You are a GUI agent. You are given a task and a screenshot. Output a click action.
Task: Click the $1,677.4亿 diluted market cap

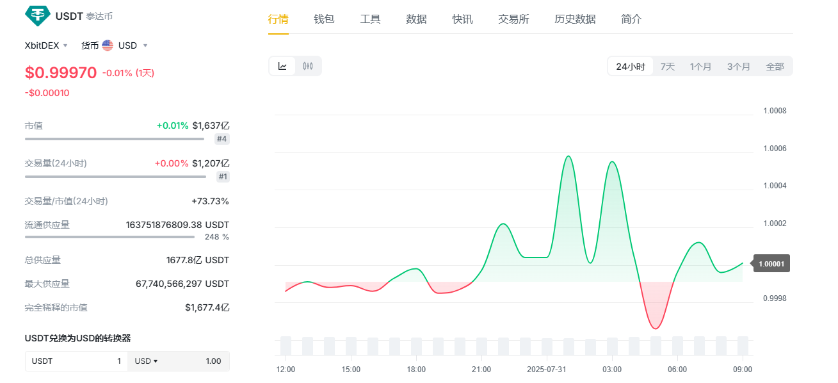pyautogui.click(x=207, y=307)
